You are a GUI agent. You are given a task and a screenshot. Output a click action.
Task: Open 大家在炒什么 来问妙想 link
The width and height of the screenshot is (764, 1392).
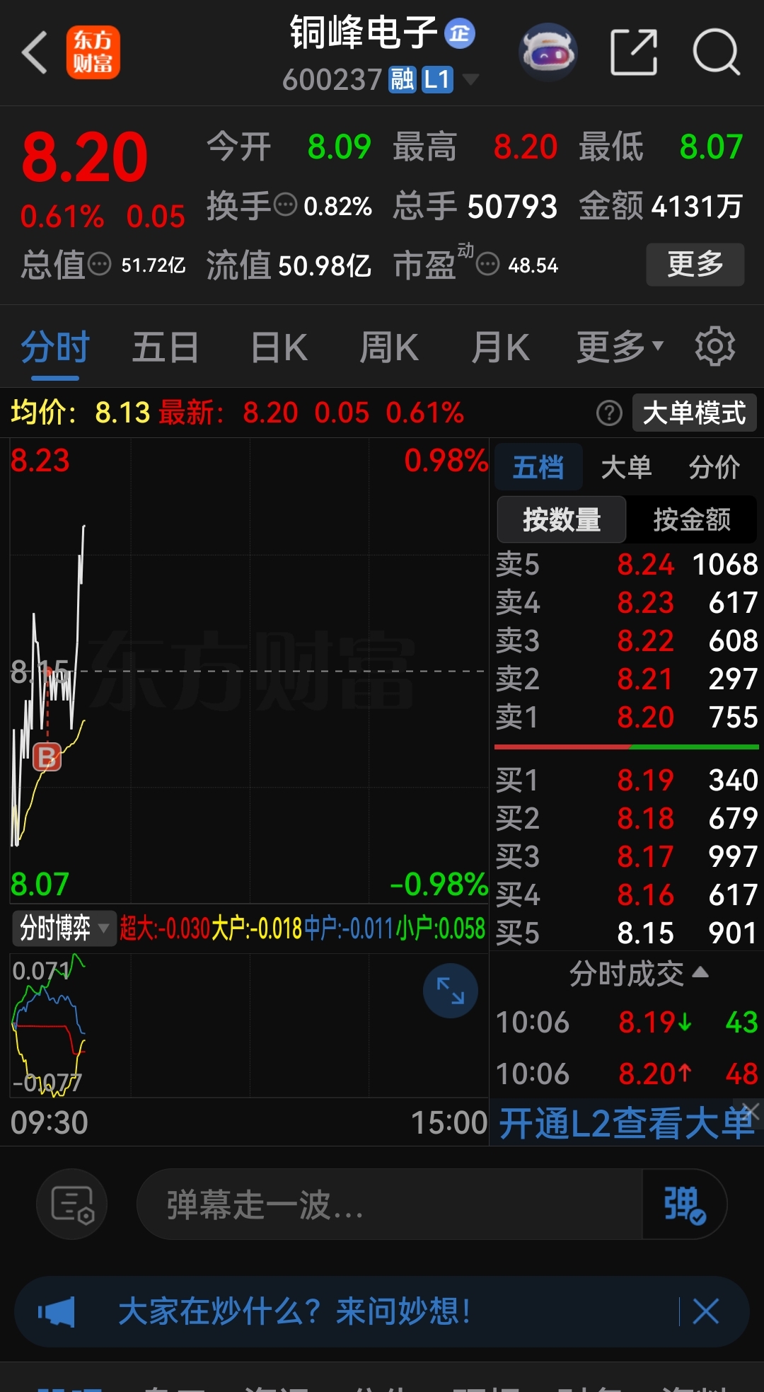pos(294,1311)
